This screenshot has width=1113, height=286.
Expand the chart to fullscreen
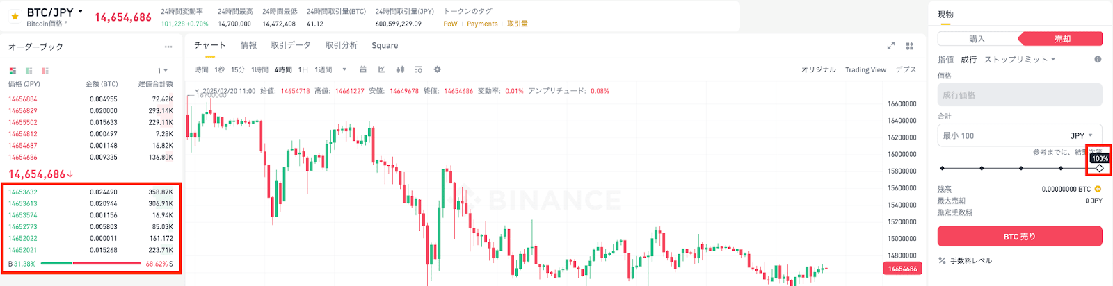[x=890, y=46]
